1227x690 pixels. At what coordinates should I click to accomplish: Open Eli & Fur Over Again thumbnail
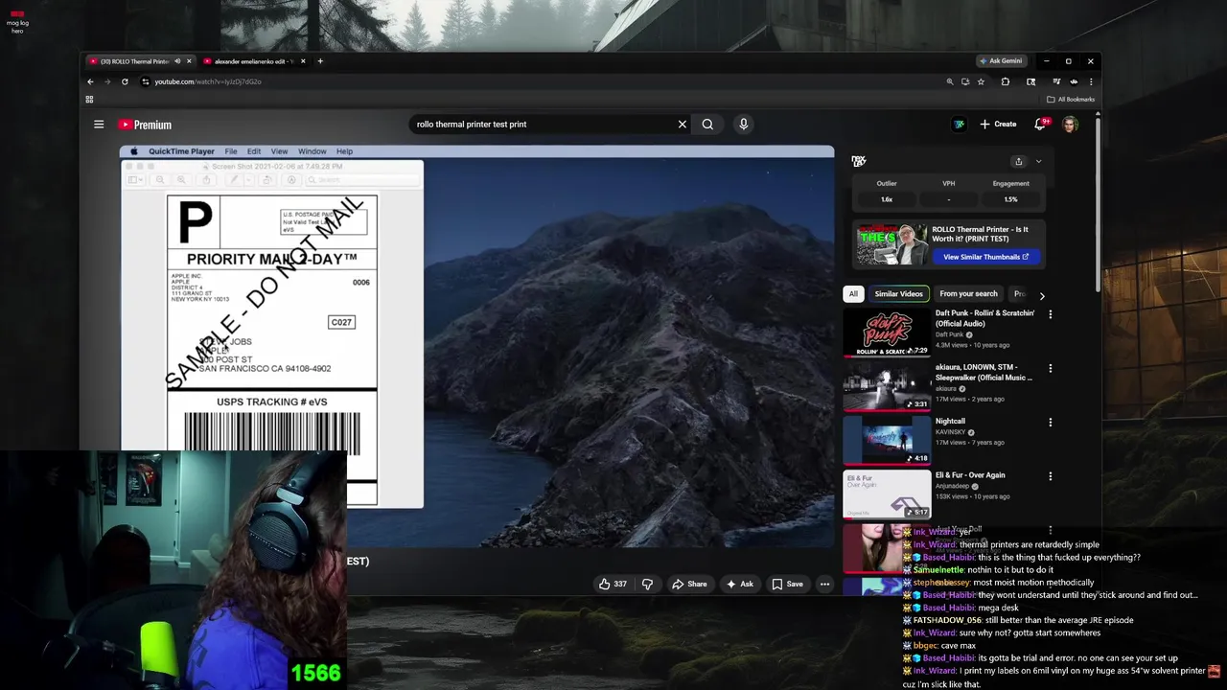click(x=887, y=494)
